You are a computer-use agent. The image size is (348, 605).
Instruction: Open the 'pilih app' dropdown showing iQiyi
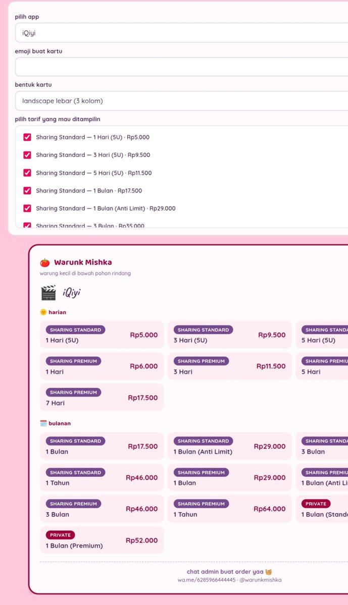pyautogui.click(x=181, y=33)
